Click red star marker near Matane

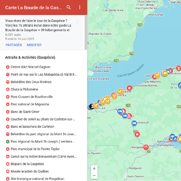tap(129, 88)
